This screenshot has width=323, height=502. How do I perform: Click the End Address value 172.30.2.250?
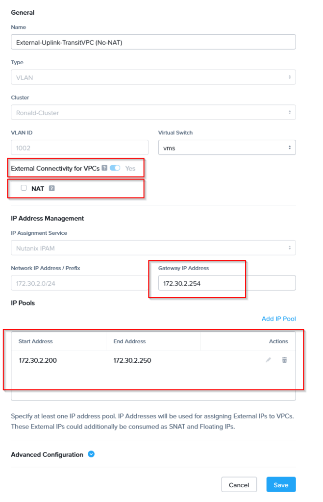pyautogui.click(x=132, y=361)
